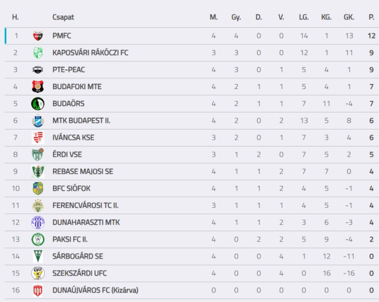Click the Szekszárdi UFC badge
Image resolution: width=379 pixels, height=302 pixels.
(38, 273)
